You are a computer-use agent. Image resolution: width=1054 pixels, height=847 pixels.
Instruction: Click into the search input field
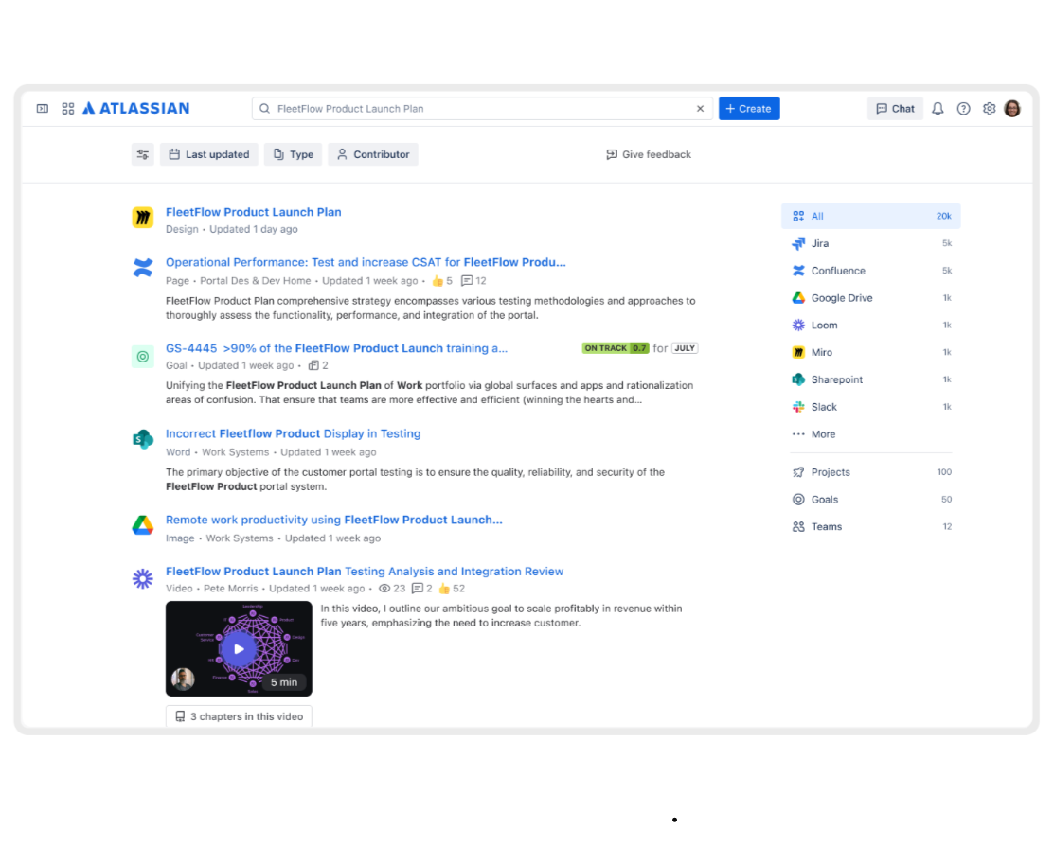click(482, 108)
